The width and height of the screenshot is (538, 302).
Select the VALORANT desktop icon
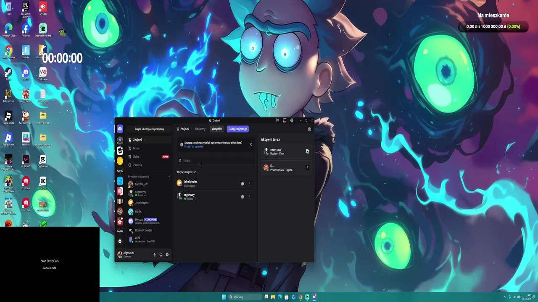26,161
